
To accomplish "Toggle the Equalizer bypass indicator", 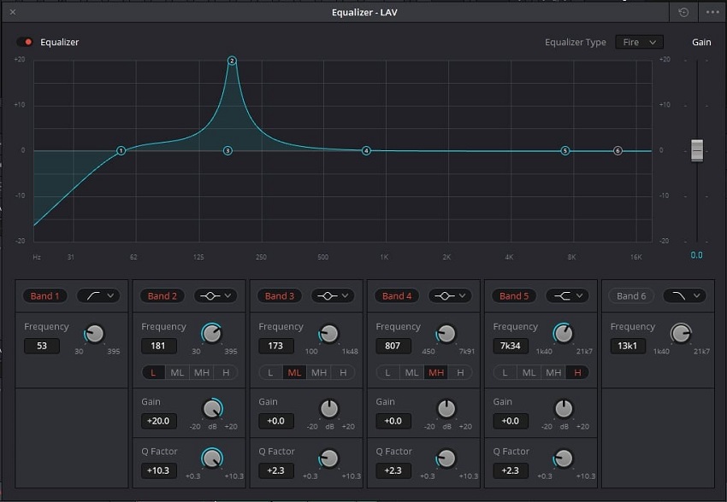I will (24, 41).
